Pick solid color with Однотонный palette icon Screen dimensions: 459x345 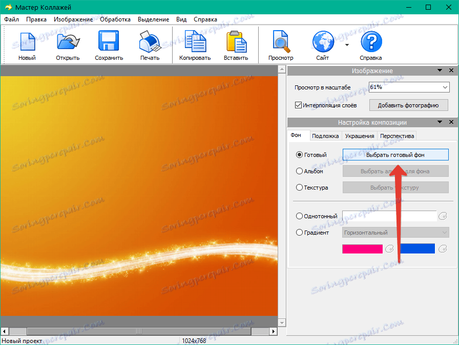point(443,216)
